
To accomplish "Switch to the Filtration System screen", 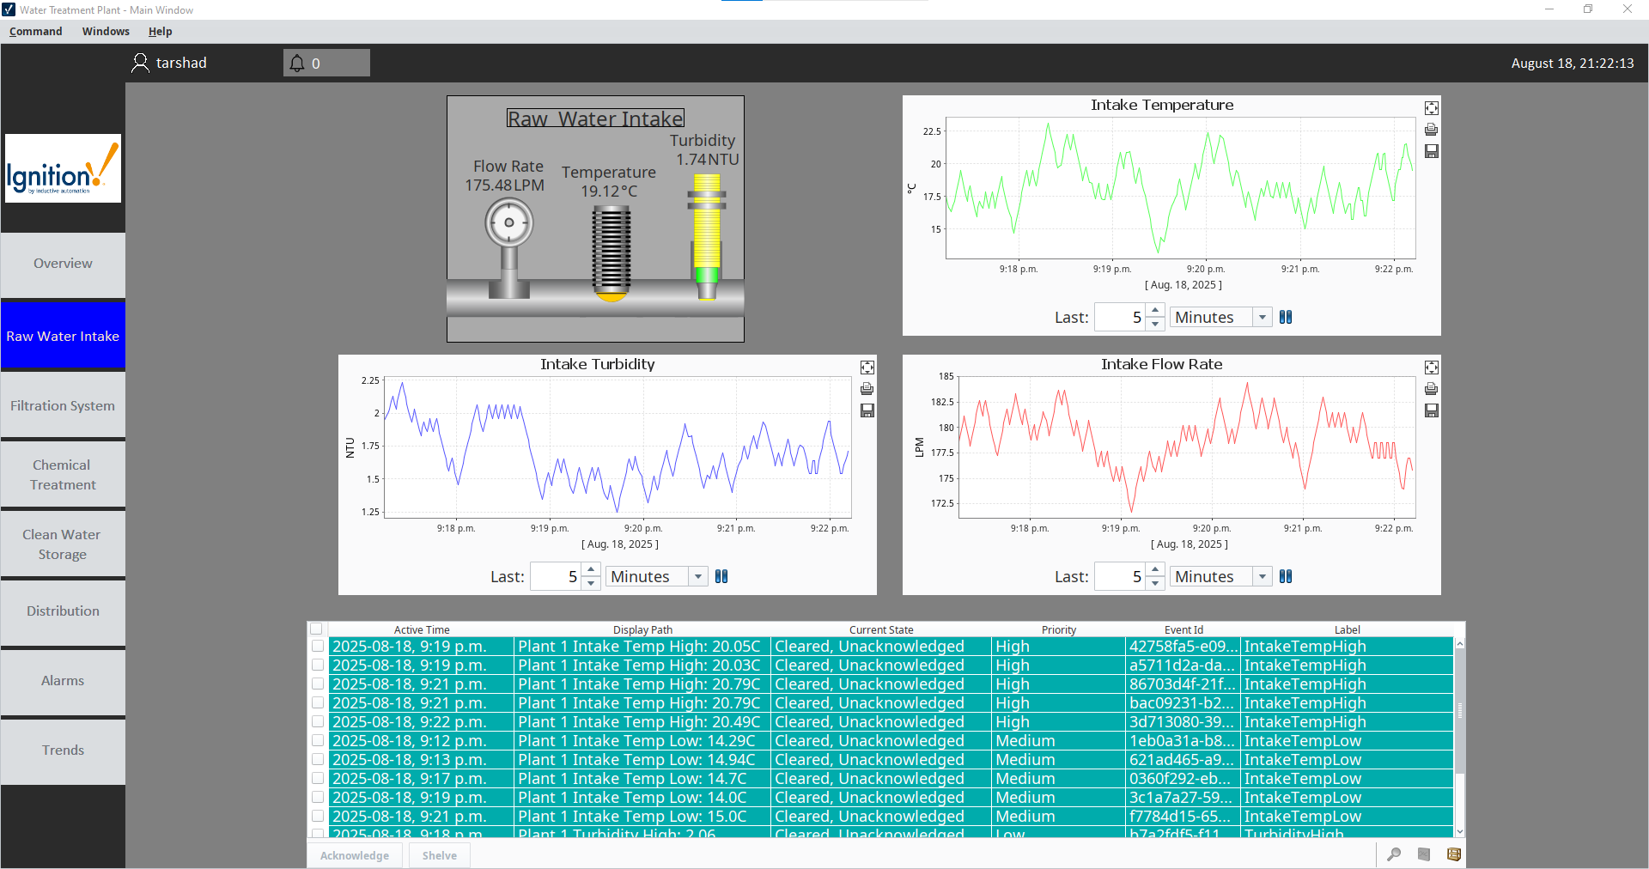I will pos(63,405).
